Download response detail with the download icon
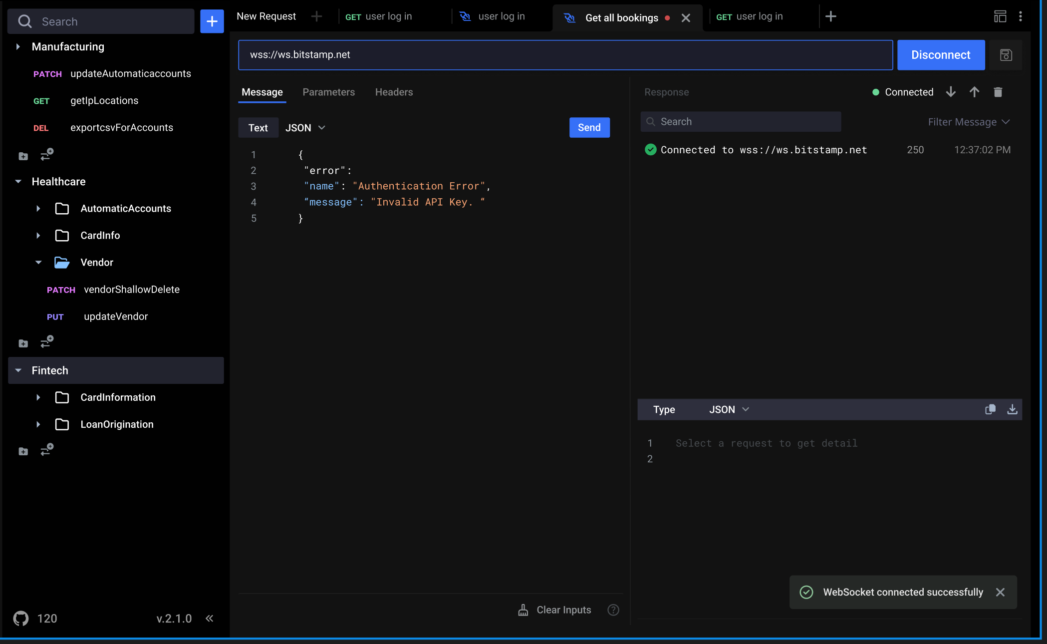 tap(1012, 409)
